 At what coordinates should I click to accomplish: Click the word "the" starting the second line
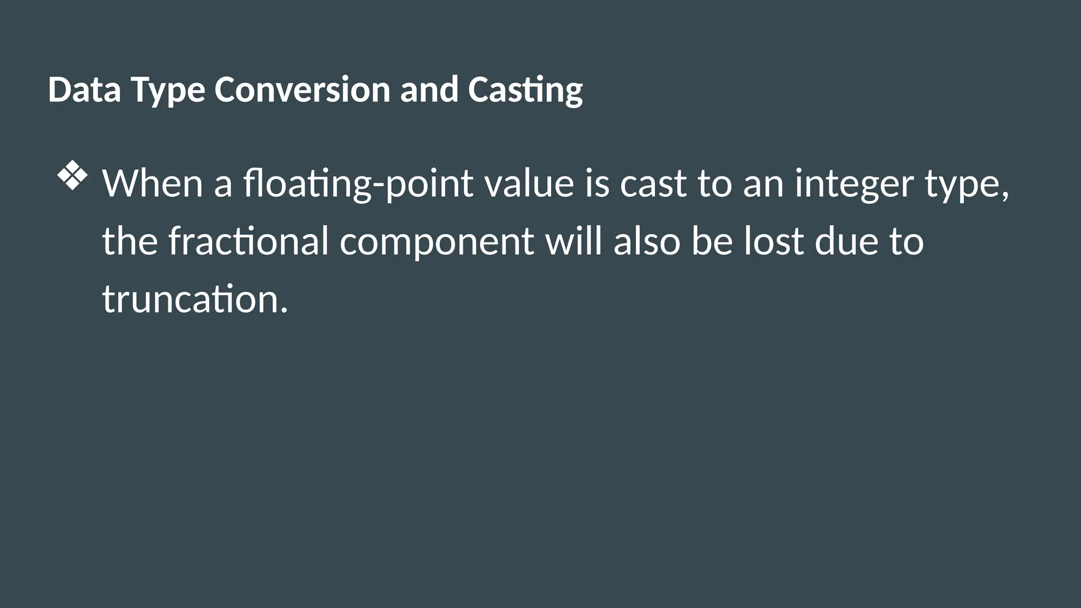[x=130, y=241]
